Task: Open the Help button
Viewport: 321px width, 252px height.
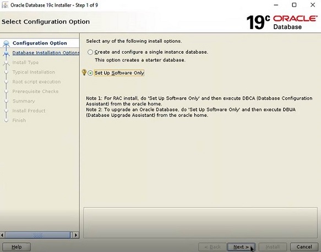Action: [17, 247]
